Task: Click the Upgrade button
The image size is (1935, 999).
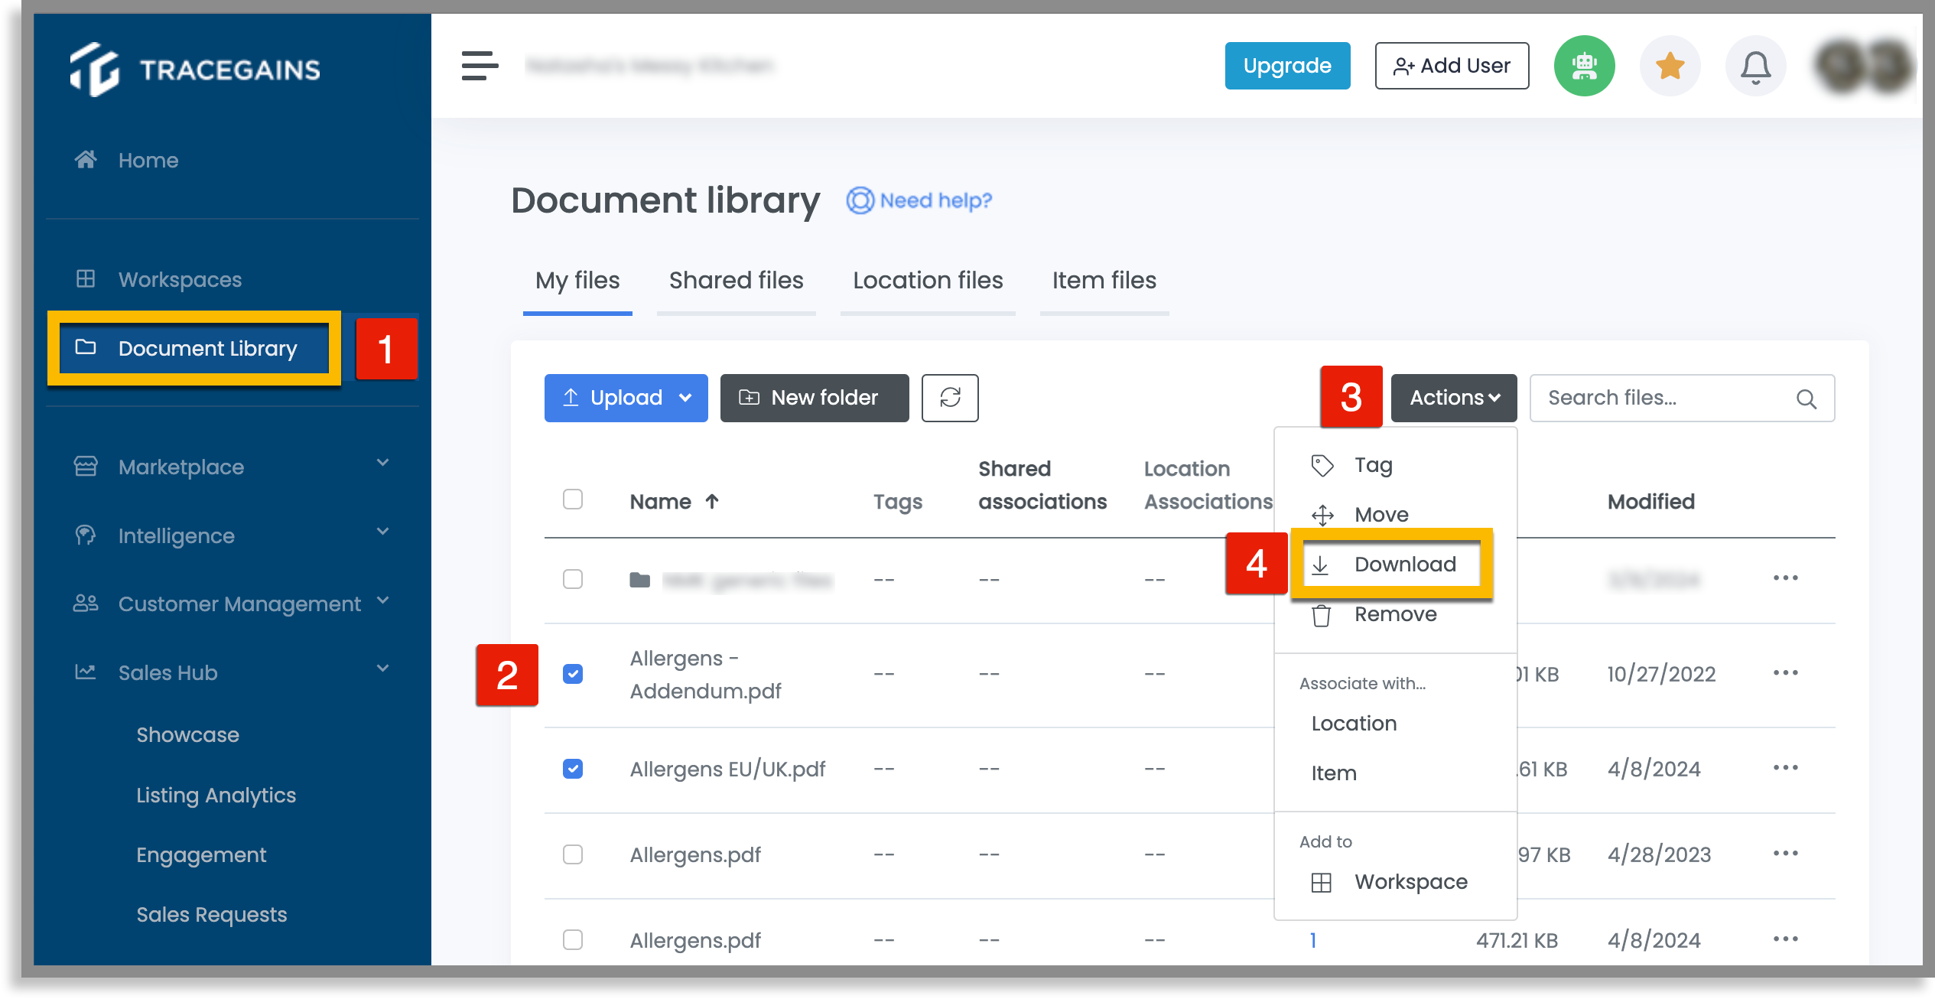Action: (1287, 66)
